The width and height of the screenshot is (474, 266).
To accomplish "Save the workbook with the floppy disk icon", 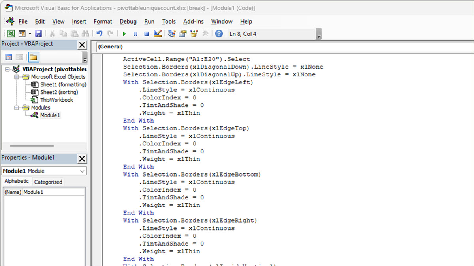I will (38, 34).
